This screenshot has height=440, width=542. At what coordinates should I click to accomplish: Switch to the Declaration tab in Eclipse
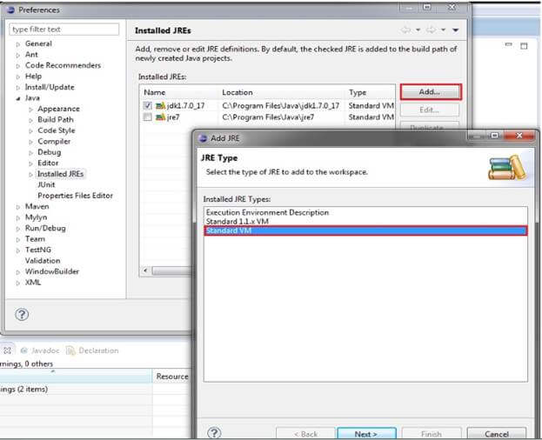click(92, 350)
